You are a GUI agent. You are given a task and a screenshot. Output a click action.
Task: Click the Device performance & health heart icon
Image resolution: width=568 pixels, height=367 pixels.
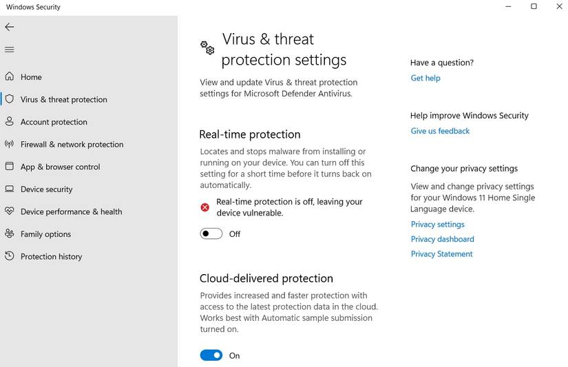pos(9,211)
